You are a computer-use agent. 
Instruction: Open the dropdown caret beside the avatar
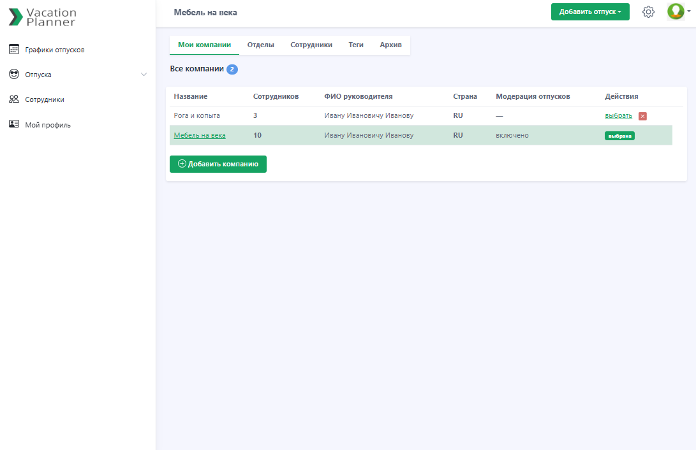[689, 11]
